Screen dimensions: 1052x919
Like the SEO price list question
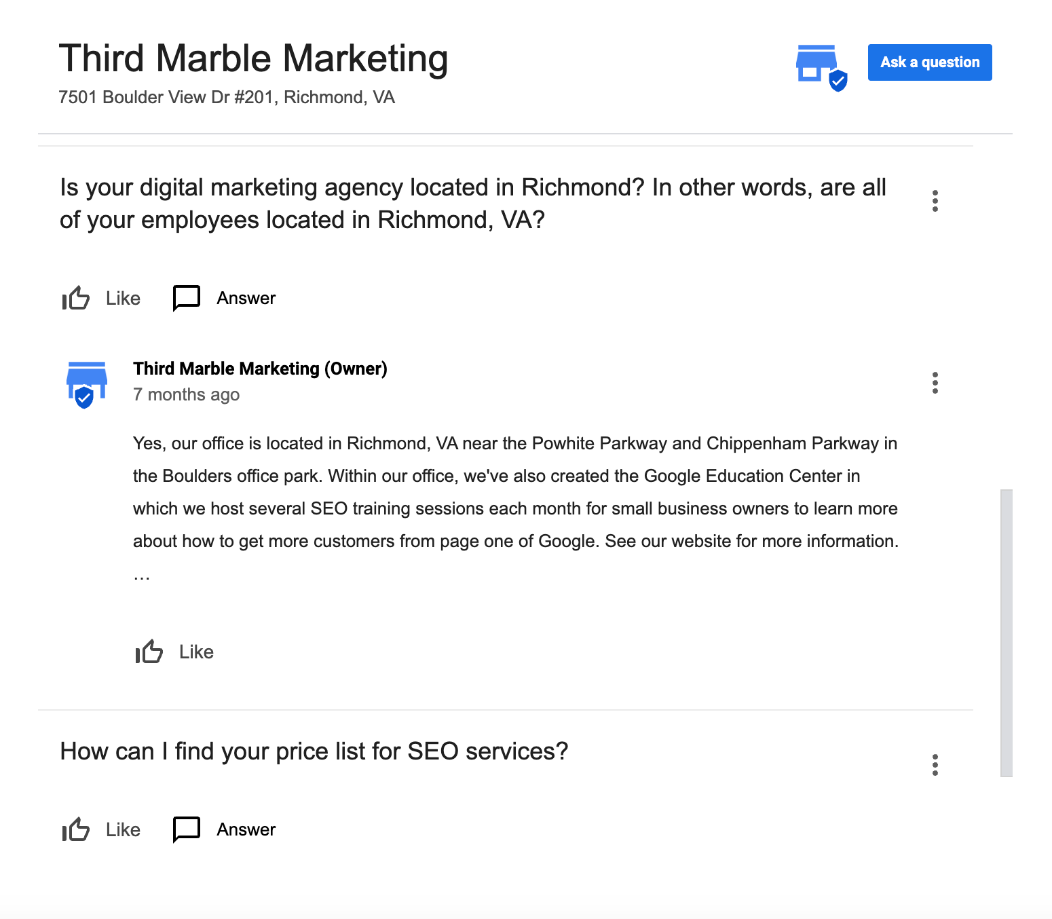pyautogui.click(x=101, y=829)
